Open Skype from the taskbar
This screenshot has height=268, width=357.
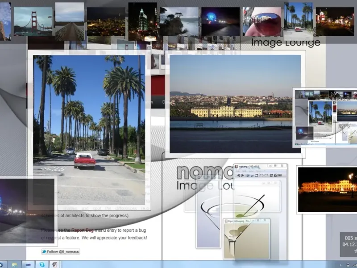pos(42,264)
